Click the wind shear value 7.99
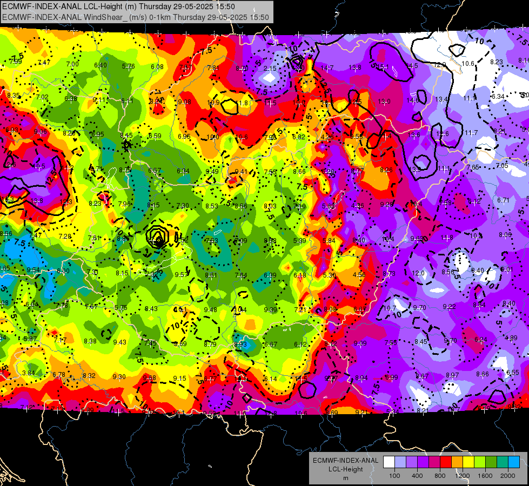 pyautogui.click(x=16, y=62)
